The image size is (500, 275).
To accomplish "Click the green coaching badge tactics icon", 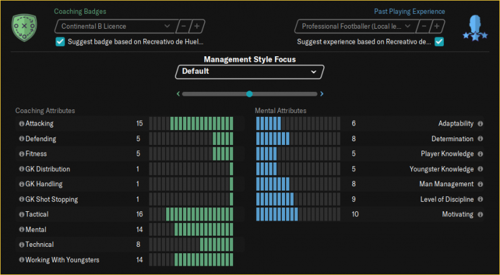I will point(24,26).
